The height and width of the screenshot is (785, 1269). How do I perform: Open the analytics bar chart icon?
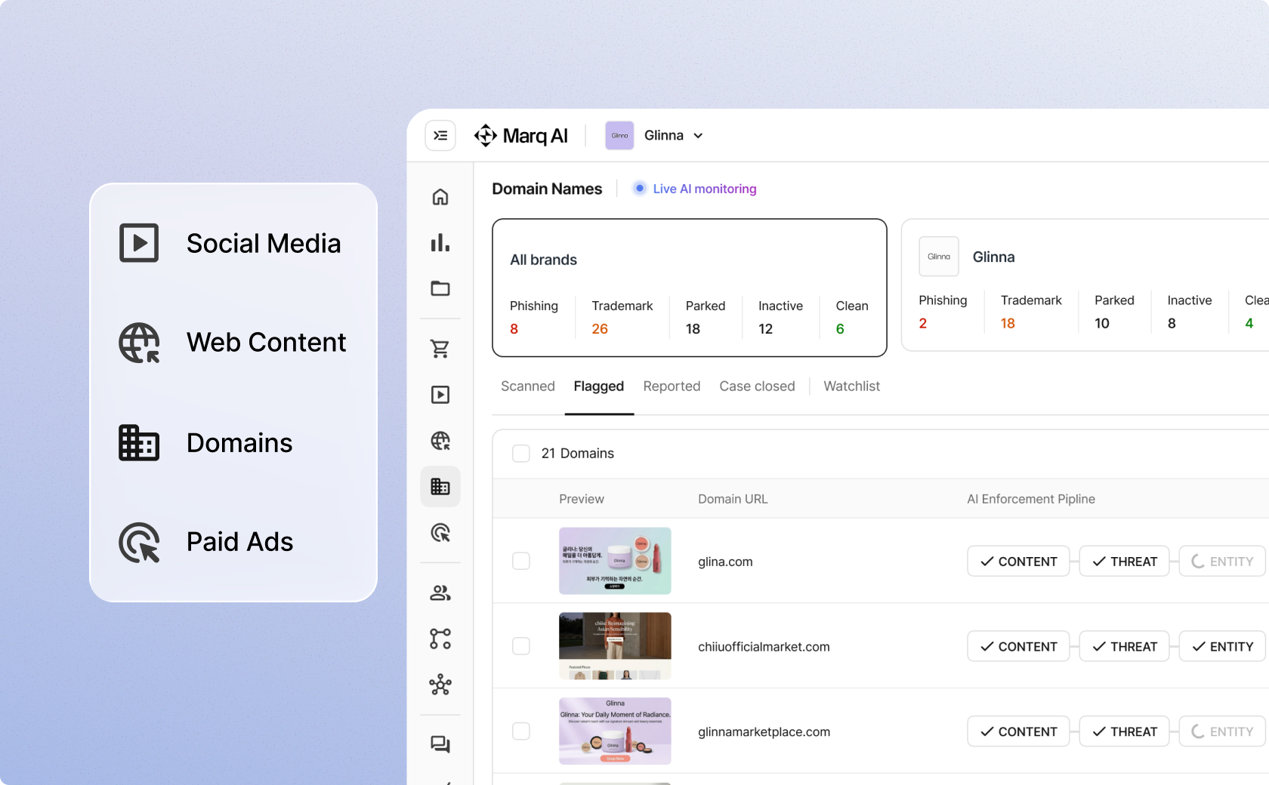[x=440, y=243]
